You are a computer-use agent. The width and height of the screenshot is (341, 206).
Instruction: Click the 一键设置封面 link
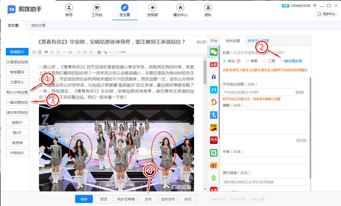[291, 61]
